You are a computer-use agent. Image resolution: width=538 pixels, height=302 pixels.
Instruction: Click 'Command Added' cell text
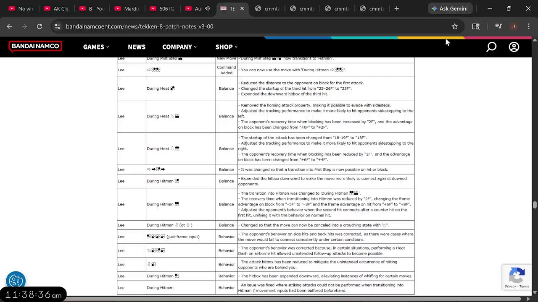click(x=226, y=70)
